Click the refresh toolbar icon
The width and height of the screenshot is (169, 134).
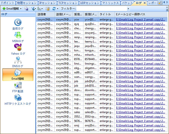click(54, 9)
